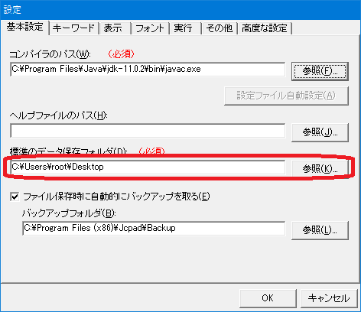Viewport: 361px width, 312px height.
Task: Go to the 実行 tab
Action: pos(186,28)
